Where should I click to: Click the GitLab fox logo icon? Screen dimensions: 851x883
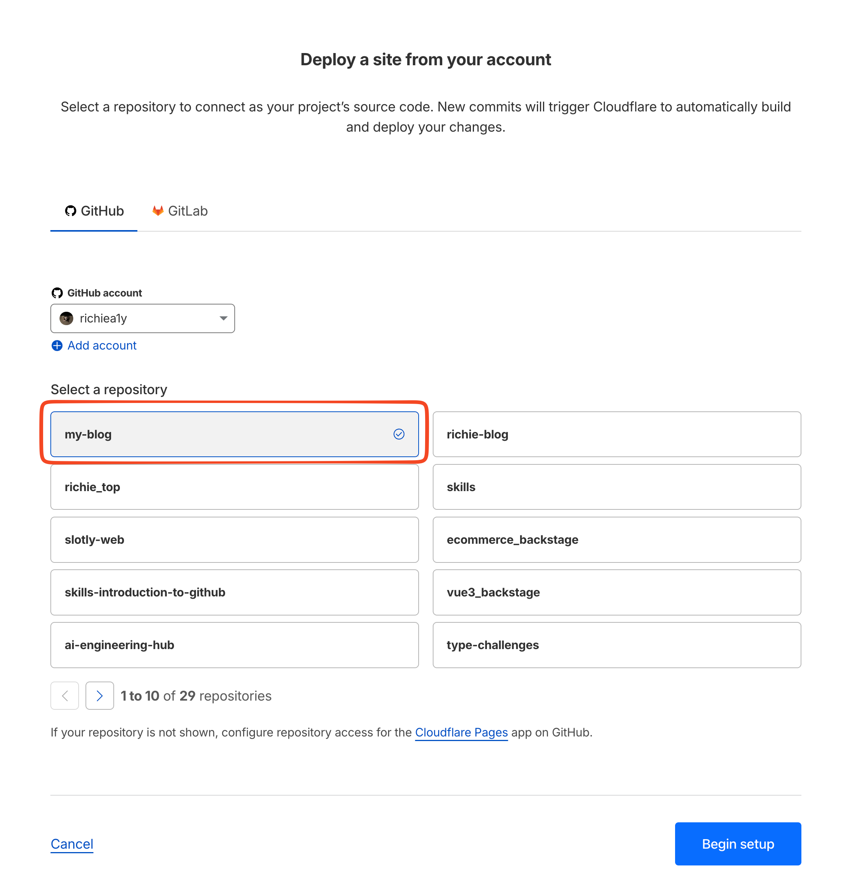pos(158,211)
